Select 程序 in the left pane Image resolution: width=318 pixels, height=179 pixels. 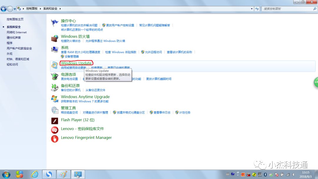(x=9, y=43)
